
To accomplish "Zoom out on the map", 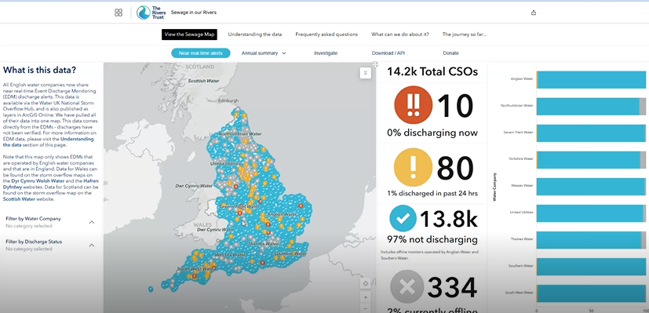I will (365, 308).
